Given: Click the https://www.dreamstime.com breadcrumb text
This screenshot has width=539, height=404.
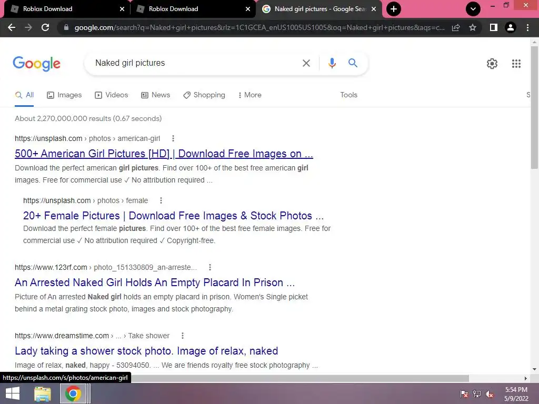Looking at the screenshot, I should coord(62,336).
